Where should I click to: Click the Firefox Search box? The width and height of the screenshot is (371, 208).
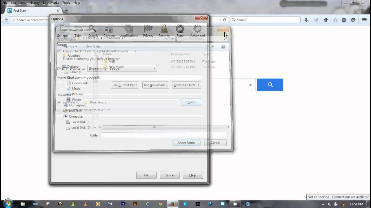coord(265,20)
